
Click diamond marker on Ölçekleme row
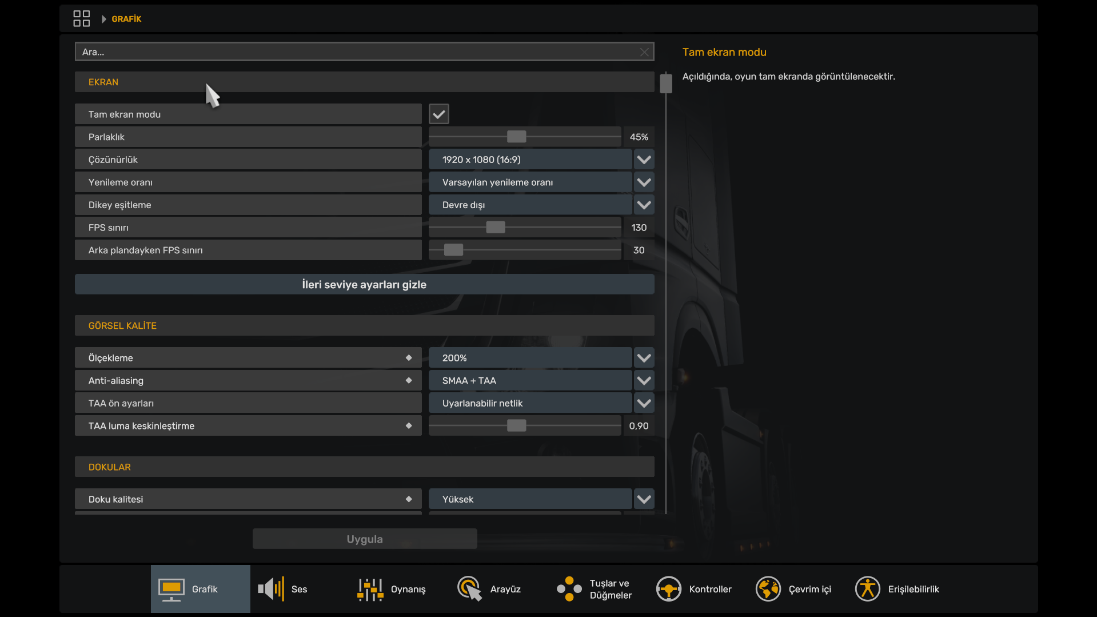(x=409, y=358)
